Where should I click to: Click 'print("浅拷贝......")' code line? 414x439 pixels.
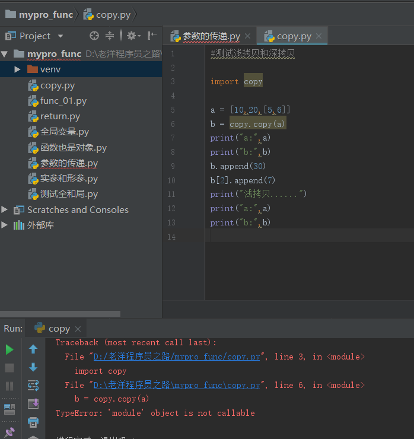259,194
